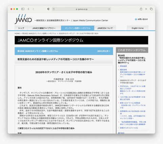163x144 pixels.
Task: Click the これまでのシンポジウム sidebar header
Action: 132,50
